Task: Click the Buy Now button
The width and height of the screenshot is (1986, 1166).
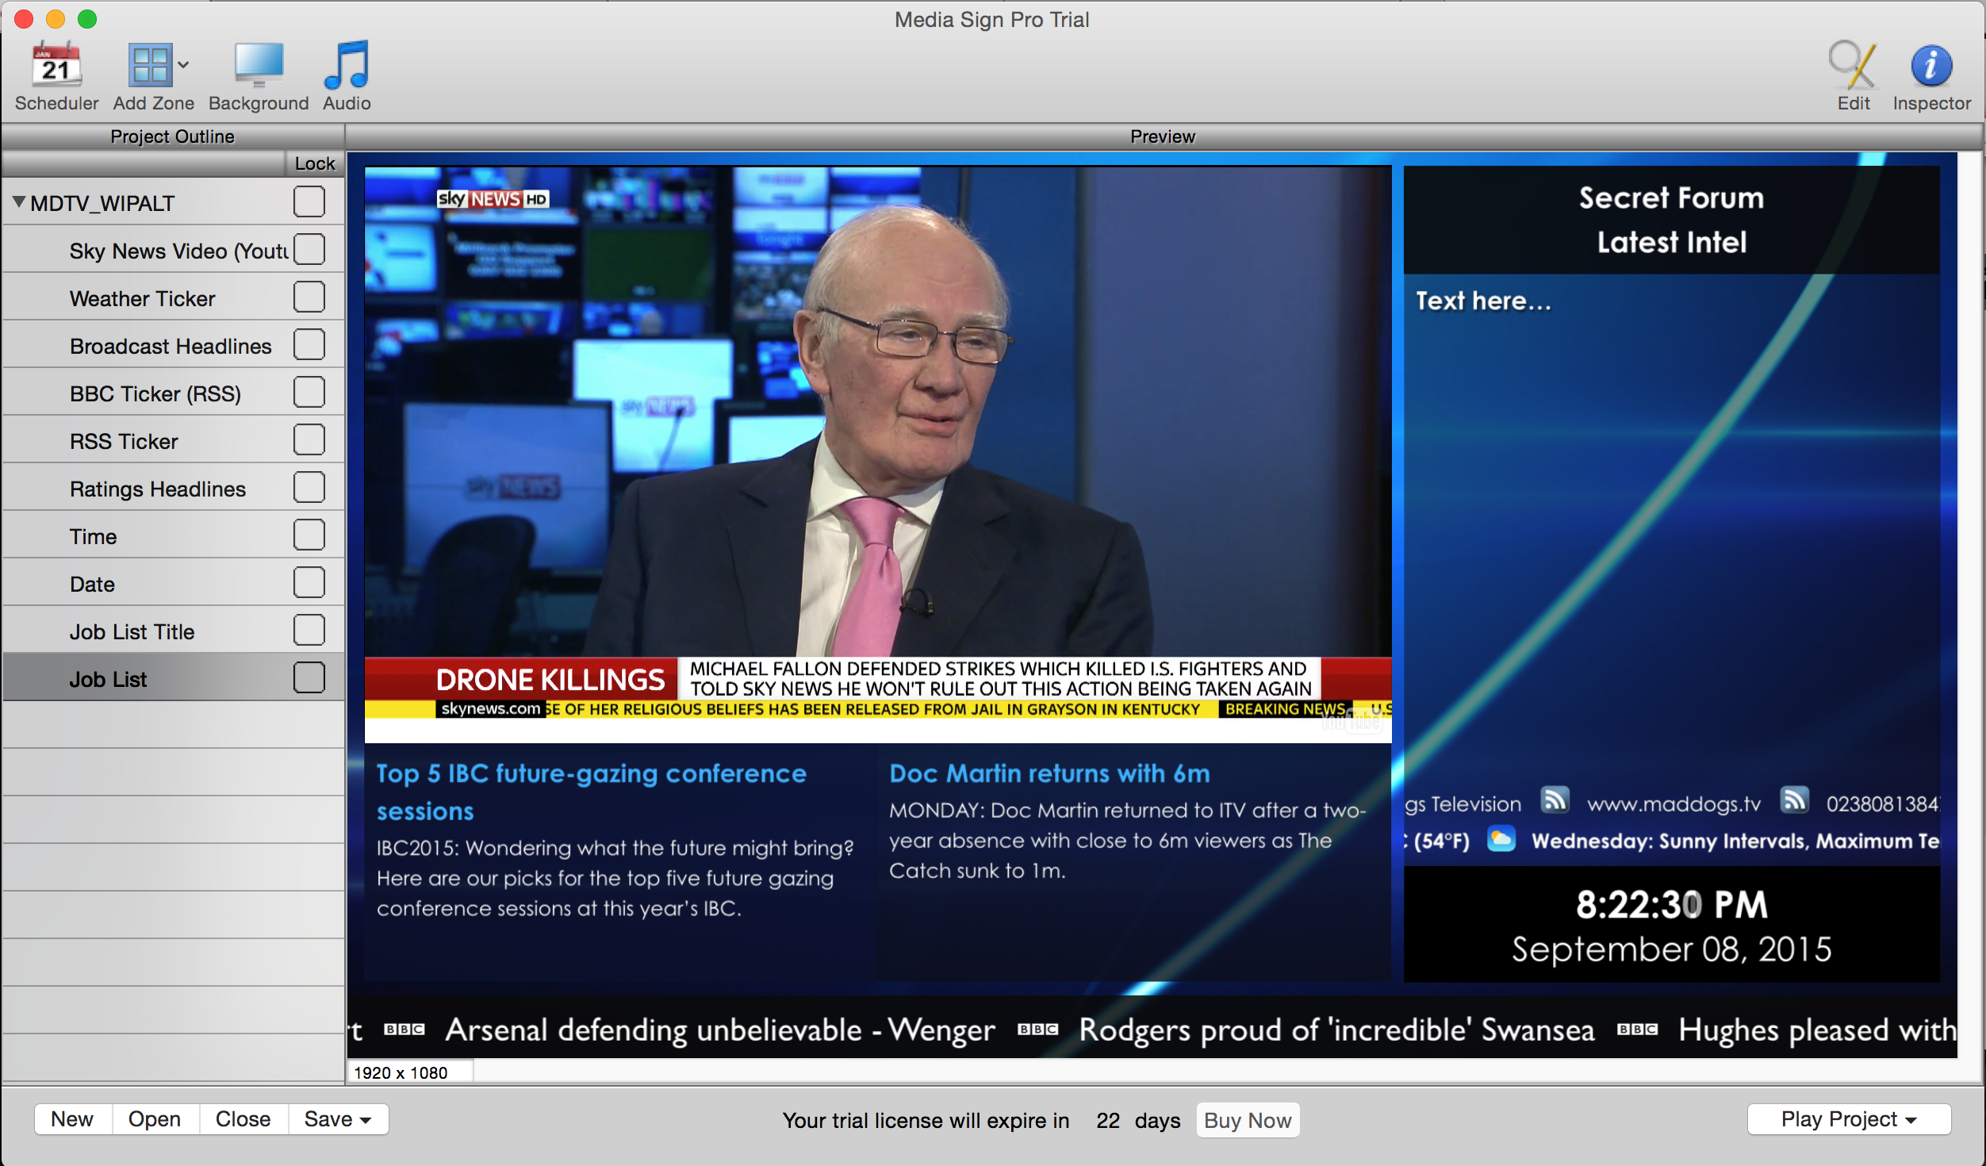Action: [x=1248, y=1120]
